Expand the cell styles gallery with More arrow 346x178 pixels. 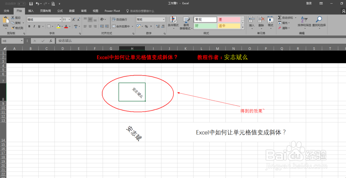coord(243,27)
